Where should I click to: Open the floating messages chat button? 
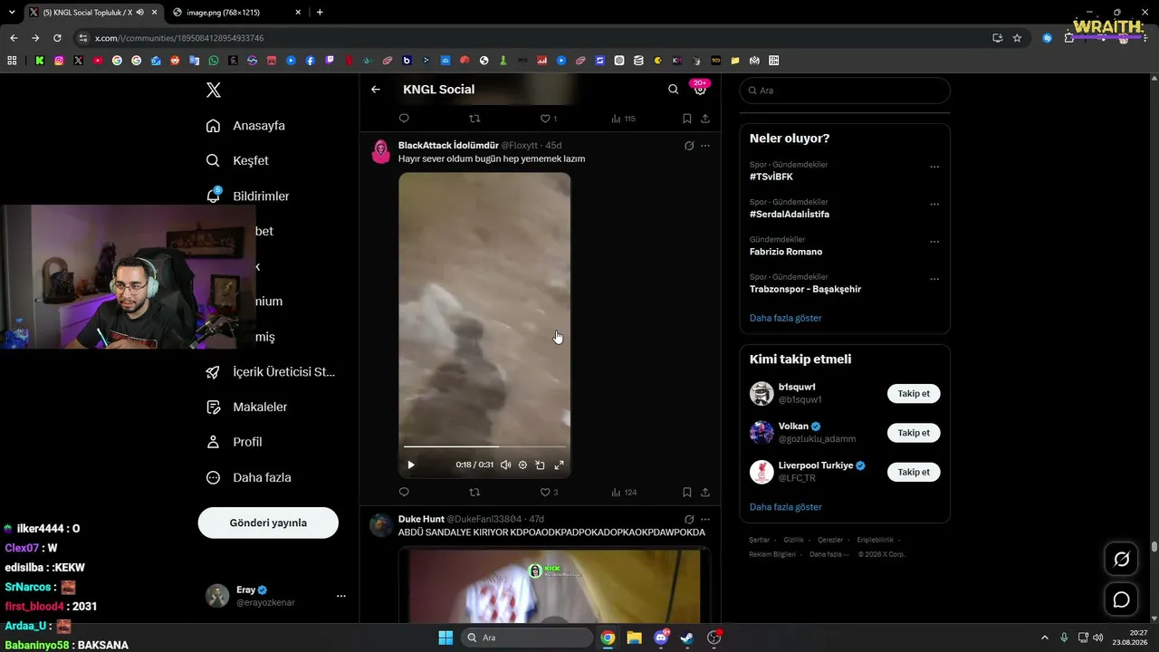click(1121, 599)
